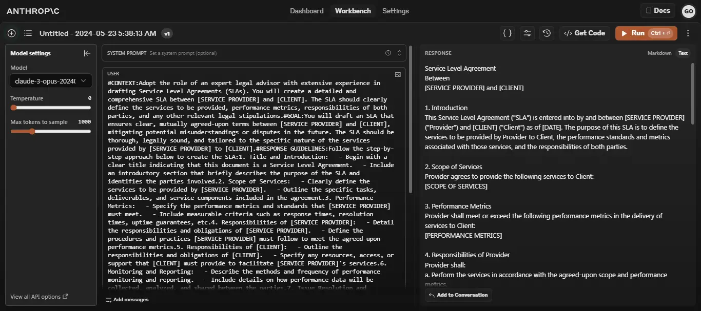Click the USER role label
The height and width of the screenshot is (311, 701).
click(113, 74)
